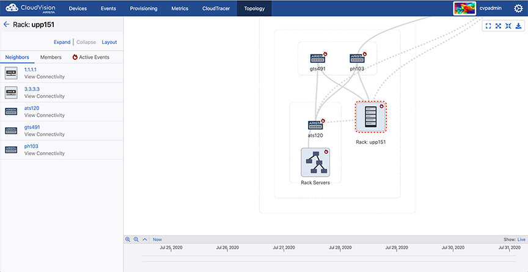The image size is (528, 272).
Task: Switch to the Active Events tab
Action: pyautogui.click(x=91, y=57)
